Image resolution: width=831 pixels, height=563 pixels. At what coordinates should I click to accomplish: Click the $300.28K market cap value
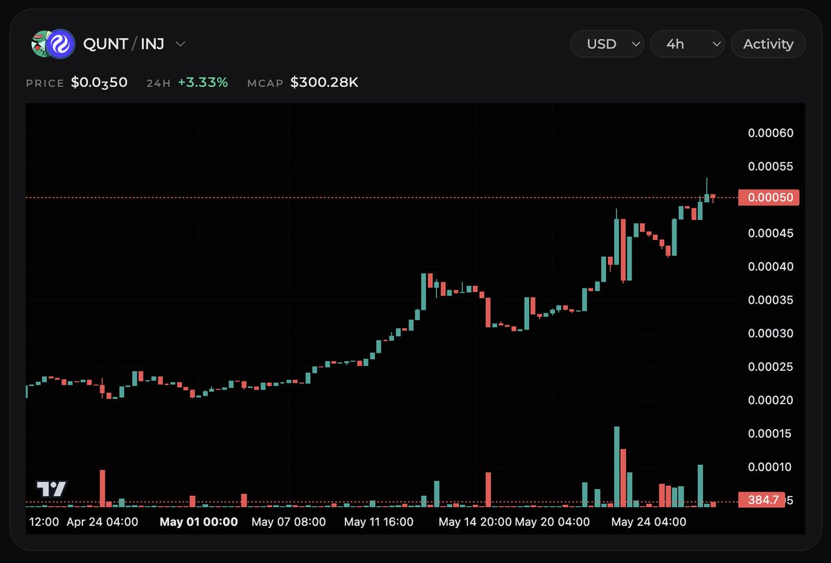pos(324,82)
